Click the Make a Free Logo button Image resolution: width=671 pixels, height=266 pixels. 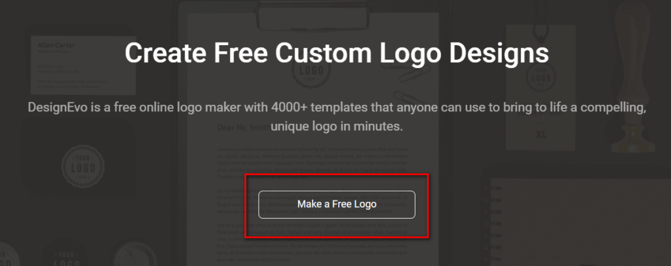click(x=336, y=204)
